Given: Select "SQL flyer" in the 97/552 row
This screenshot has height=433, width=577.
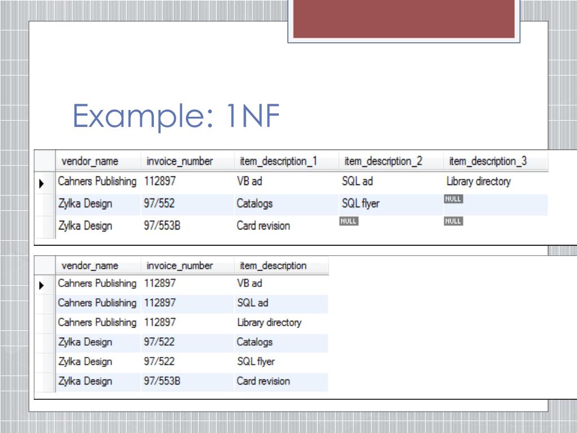Looking at the screenshot, I should pyautogui.click(x=360, y=203).
